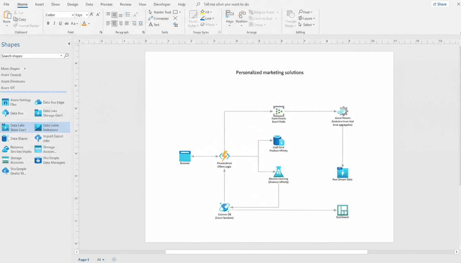
Task: Toggle bold formatting
Action: [x=48, y=23]
